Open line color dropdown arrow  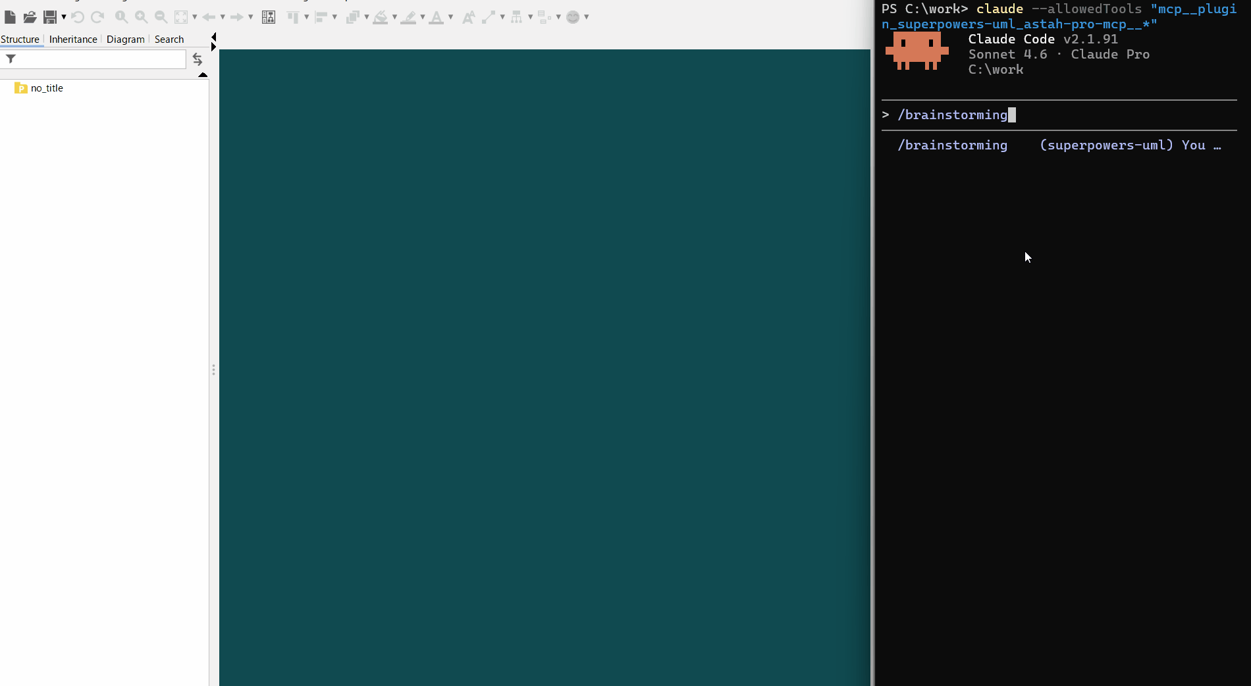[423, 17]
